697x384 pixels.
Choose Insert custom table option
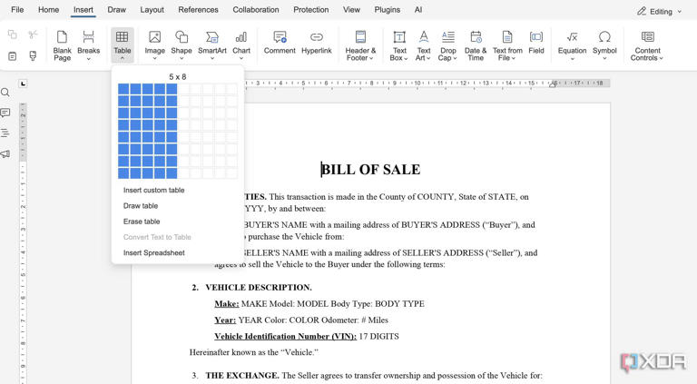point(153,191)
